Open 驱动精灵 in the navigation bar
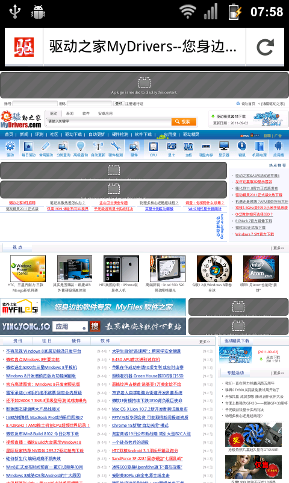 pos(191,134)
